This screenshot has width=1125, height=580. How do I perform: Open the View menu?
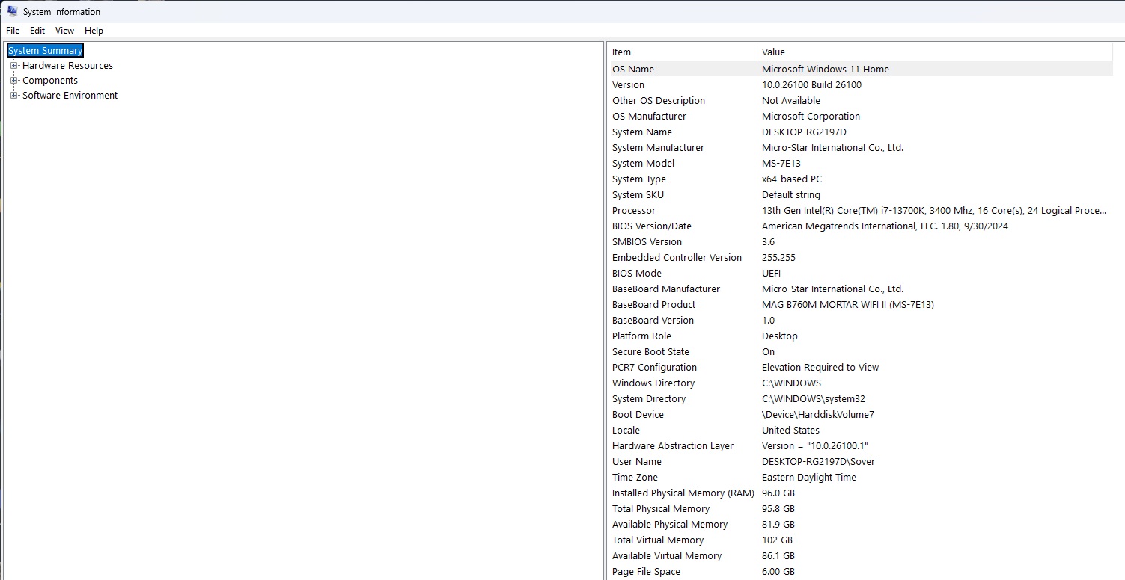tap(65, 31)
